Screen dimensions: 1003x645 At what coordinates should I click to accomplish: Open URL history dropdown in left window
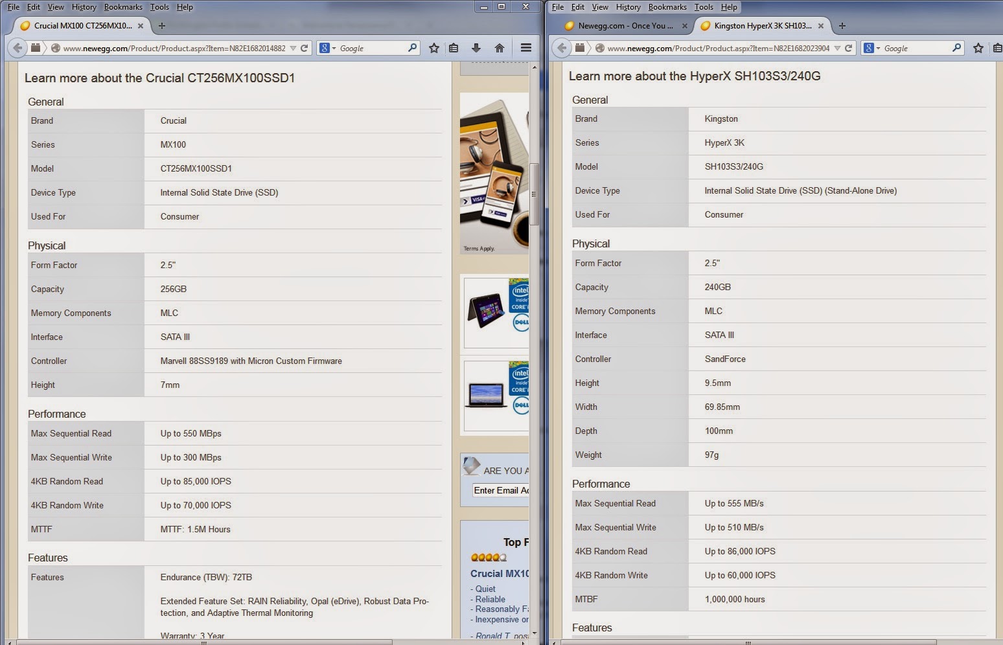click(294, 48)
